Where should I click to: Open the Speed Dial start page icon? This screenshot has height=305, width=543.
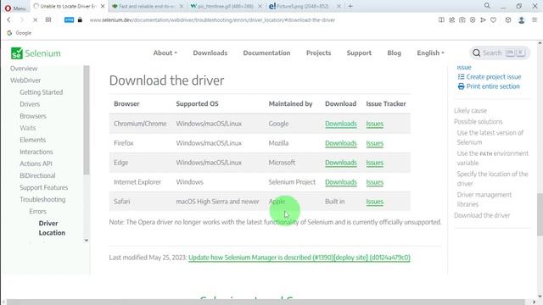click(48, 20)
